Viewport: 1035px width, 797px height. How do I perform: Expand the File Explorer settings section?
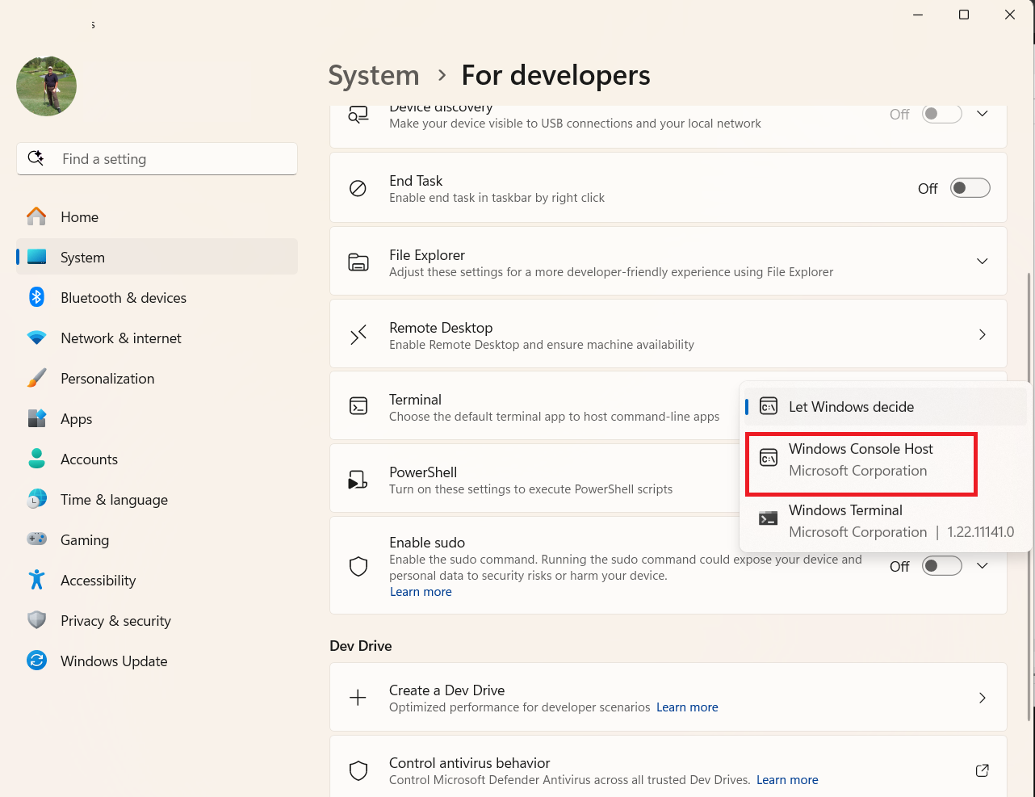982,262
